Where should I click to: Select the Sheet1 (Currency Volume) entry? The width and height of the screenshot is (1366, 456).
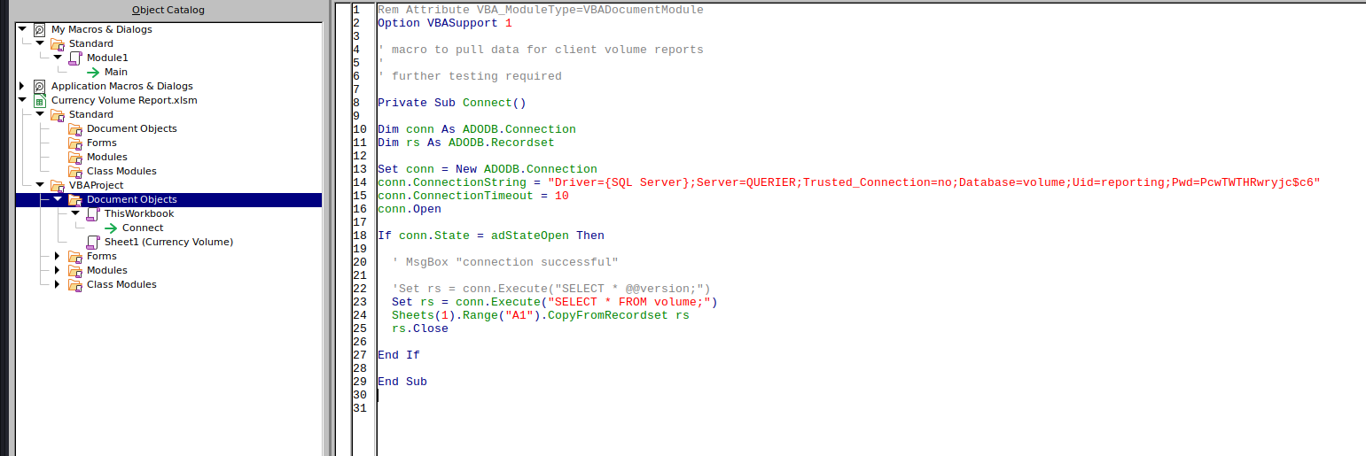point(168,242)
